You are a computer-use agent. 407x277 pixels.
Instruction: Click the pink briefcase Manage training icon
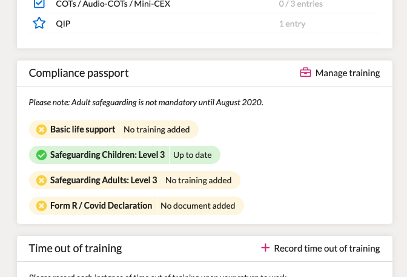[x=305, y=73]
